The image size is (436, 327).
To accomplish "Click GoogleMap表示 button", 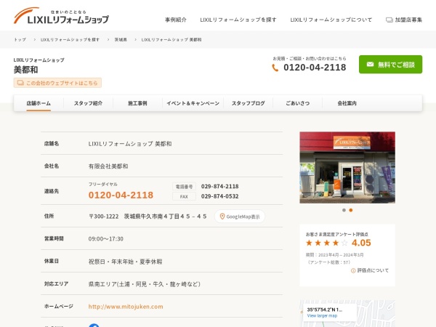I will 240,217.
